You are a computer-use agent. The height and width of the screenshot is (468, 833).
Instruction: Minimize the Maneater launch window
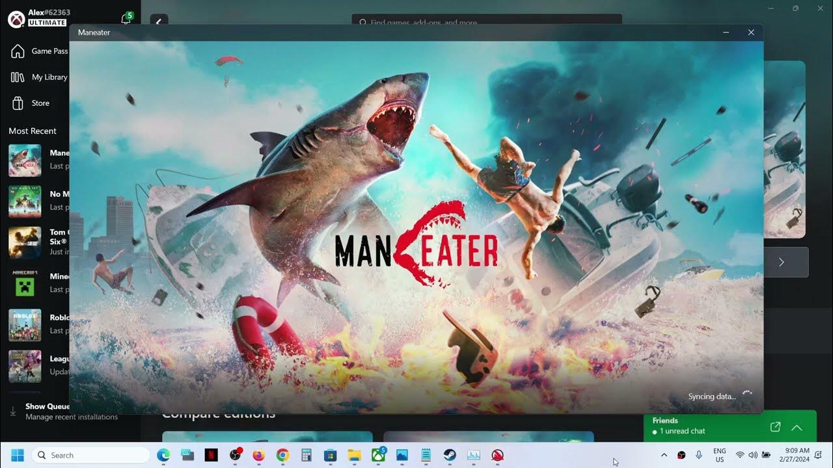pyautogui.click(x=726, y=32)
